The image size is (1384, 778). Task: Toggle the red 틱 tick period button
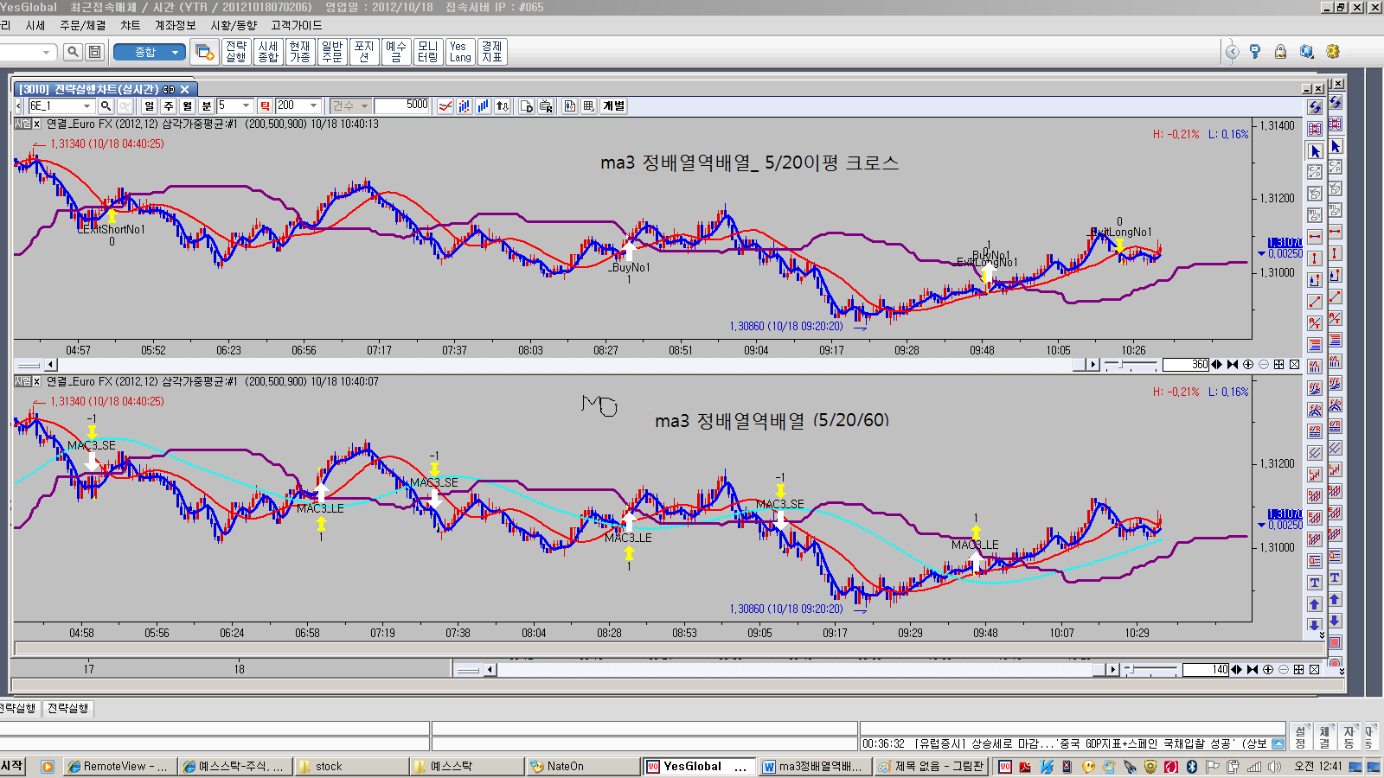265,105
